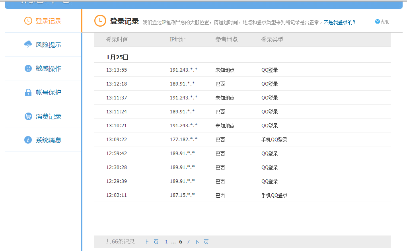Click the 帮助 help link
This screenshot has height=251, width=407.
pos(386,22)
